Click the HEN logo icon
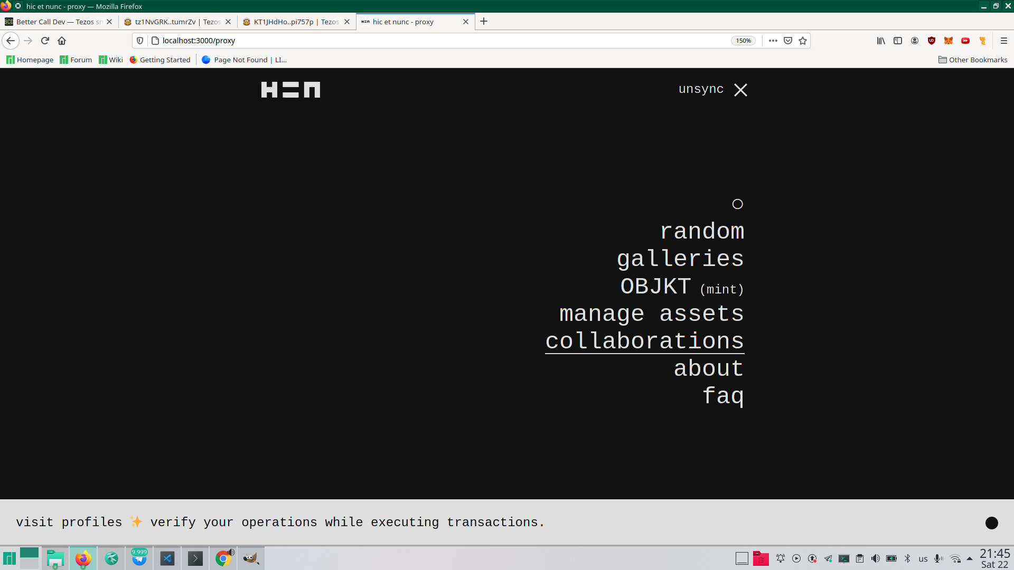 click(290, 90)
